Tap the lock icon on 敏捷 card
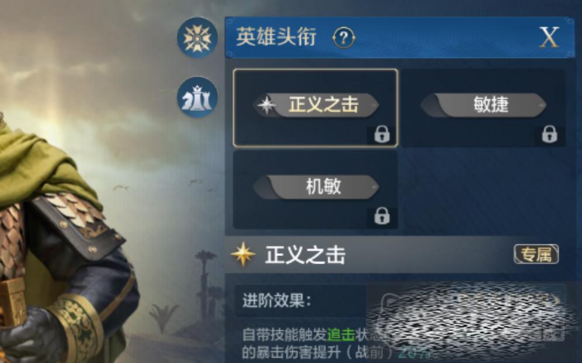Screen dimensions: 582x363 pyautogui.click(x=549, y=134)
